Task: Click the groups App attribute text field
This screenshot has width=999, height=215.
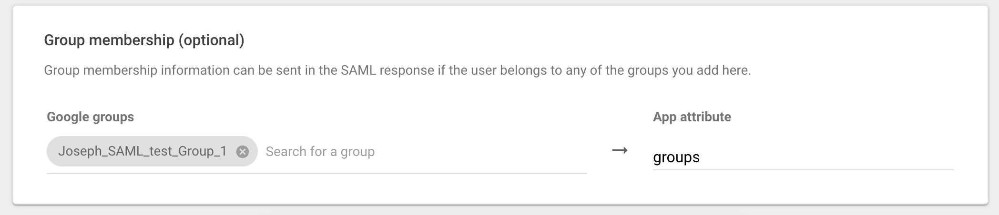Action: 803,157
